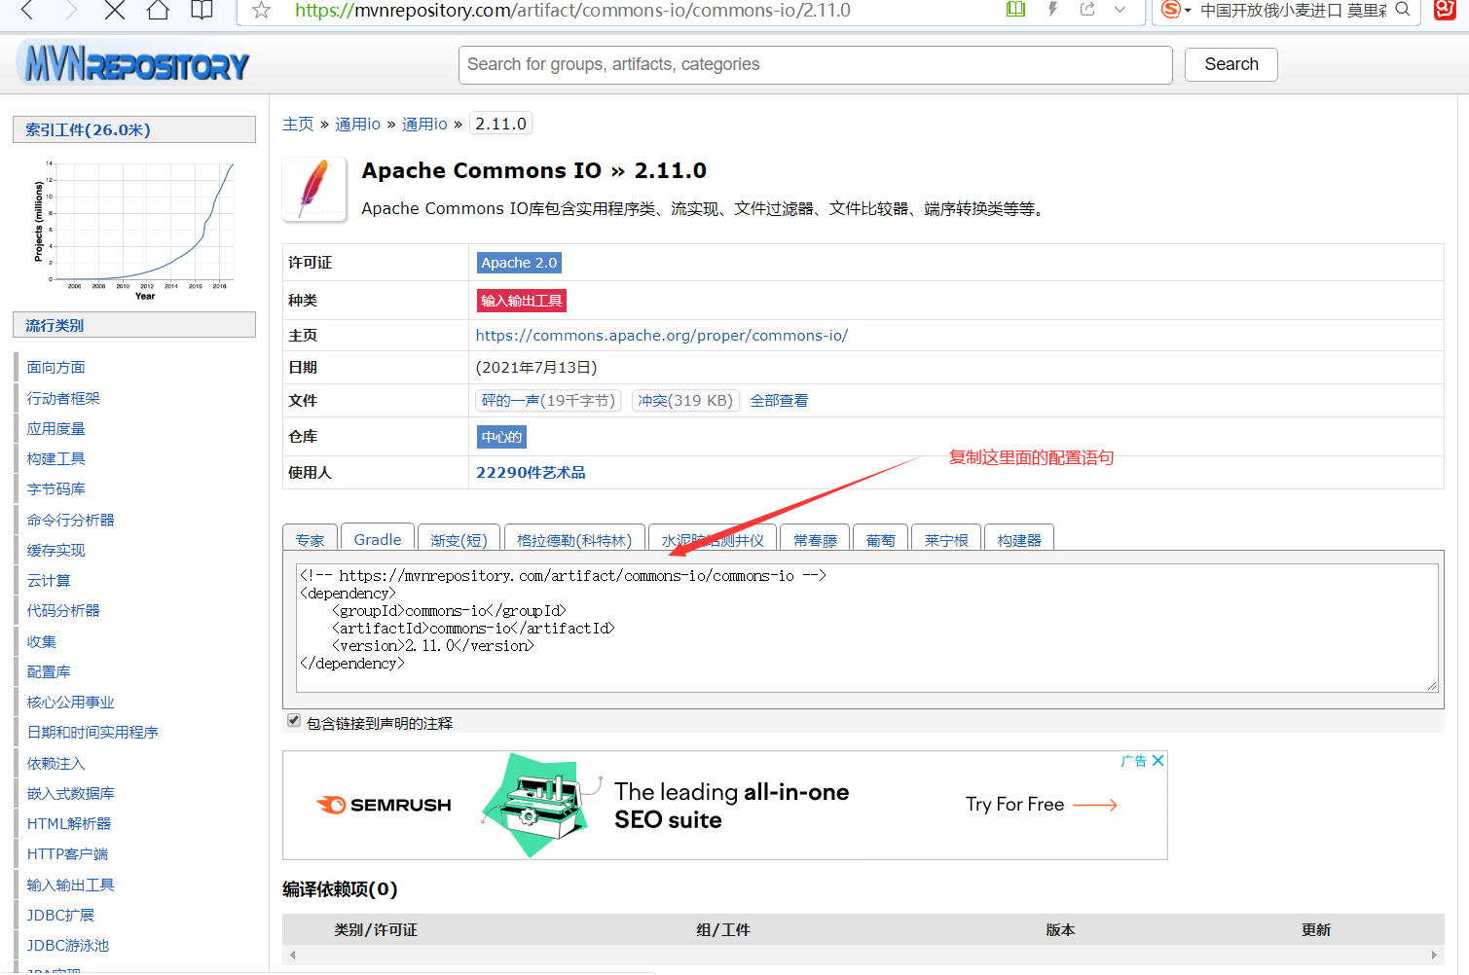The width and height of the screenshot is (1469, 975).
Task: Click the browser forward arrow
Action: [71, 10]
